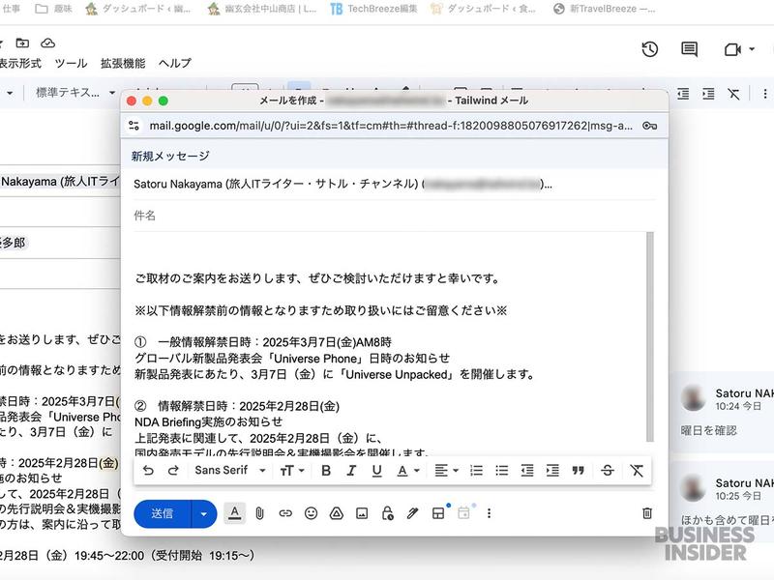Open more options three-dot menu in compose

[489, 513]
